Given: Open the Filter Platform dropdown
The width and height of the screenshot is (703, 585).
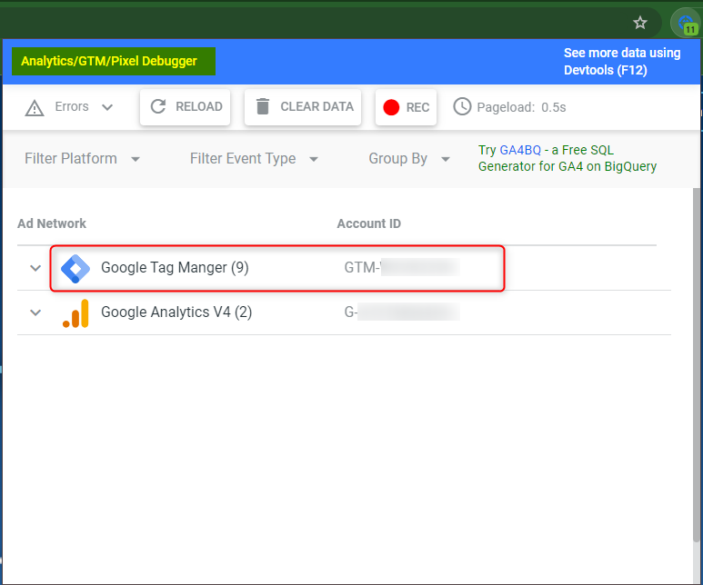Looking at the screenshot, I should [83, 159].
